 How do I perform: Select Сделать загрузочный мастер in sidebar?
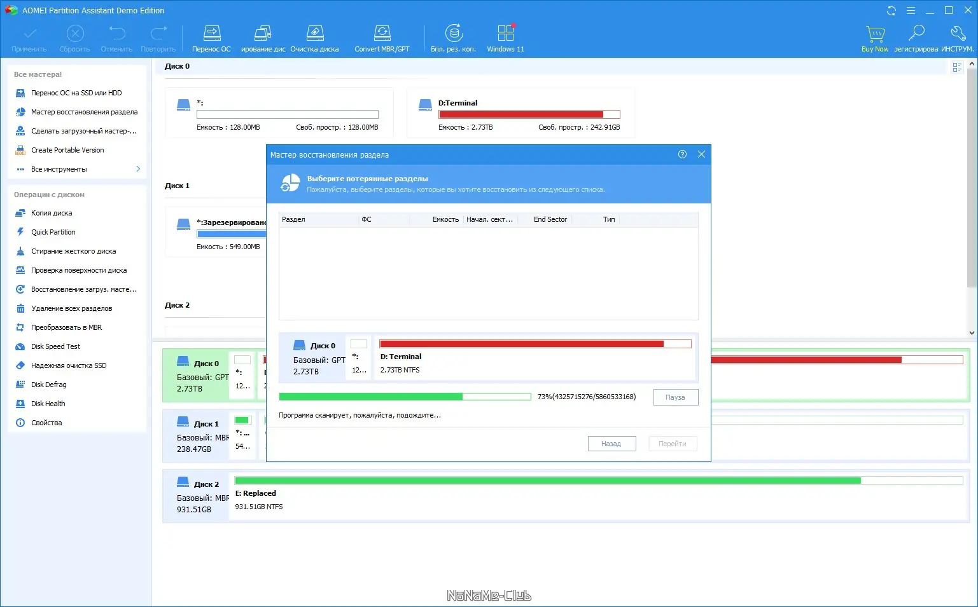coord(76,131)
